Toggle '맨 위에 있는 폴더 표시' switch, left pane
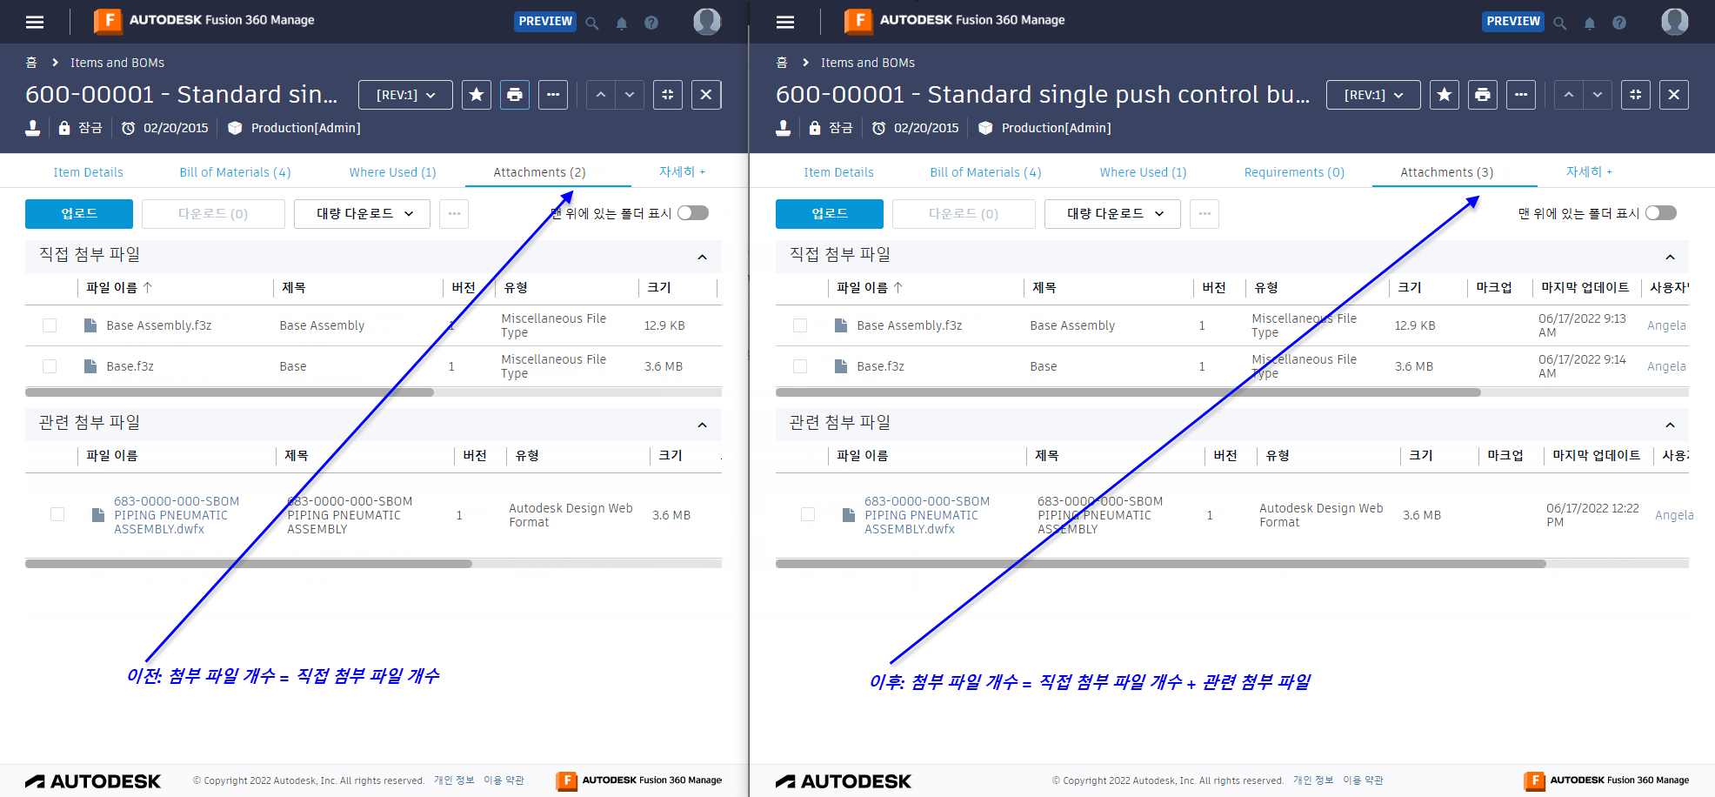1715x797 pixels. (x=693, y=213)
